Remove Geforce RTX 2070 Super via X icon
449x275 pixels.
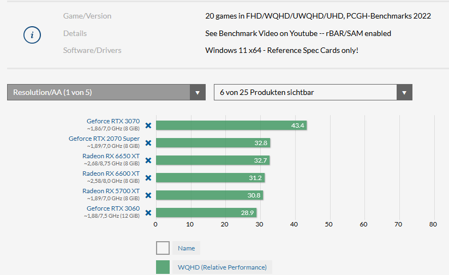(x=148, y=143)
